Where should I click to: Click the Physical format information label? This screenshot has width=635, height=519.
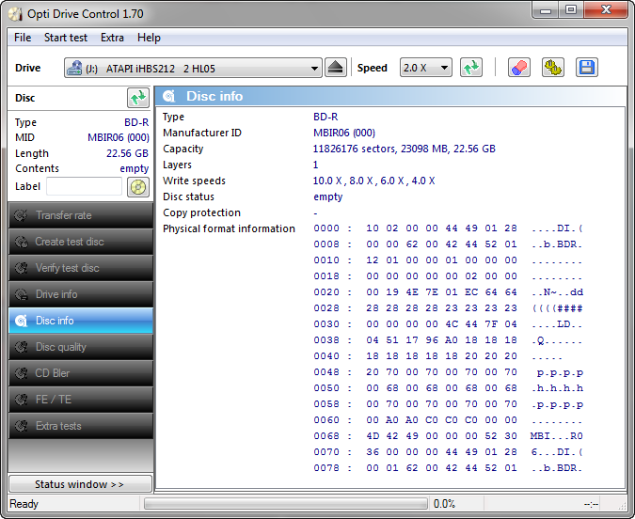(229, 228)
